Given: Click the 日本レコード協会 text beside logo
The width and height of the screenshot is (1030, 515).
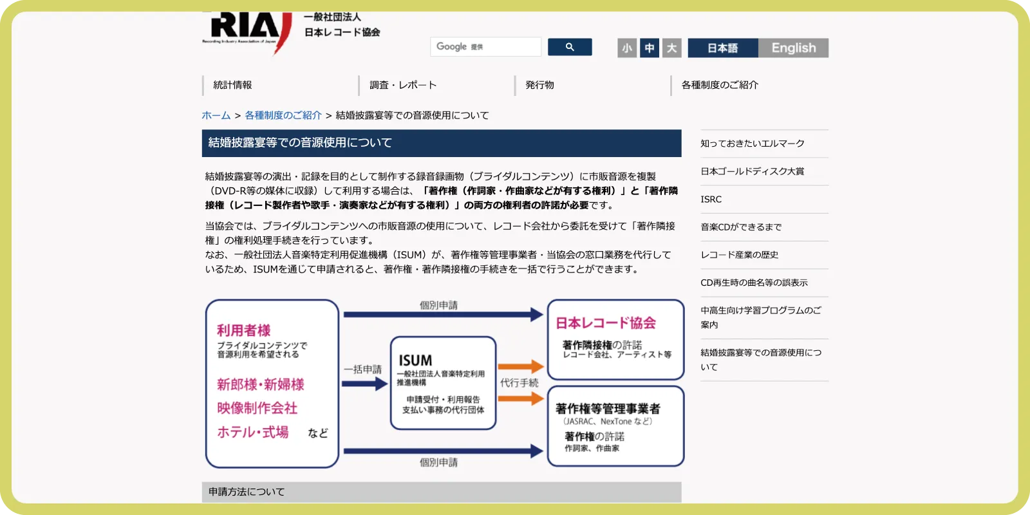Looking at the screenshot, I should coord(342,32).
